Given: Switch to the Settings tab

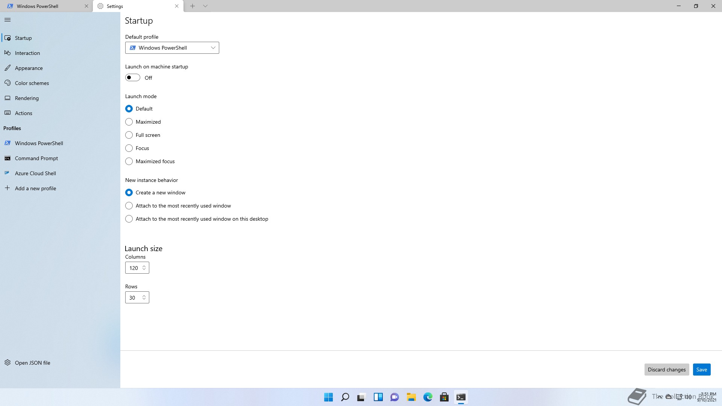Looking at the screenshot, I should [138, 6].
